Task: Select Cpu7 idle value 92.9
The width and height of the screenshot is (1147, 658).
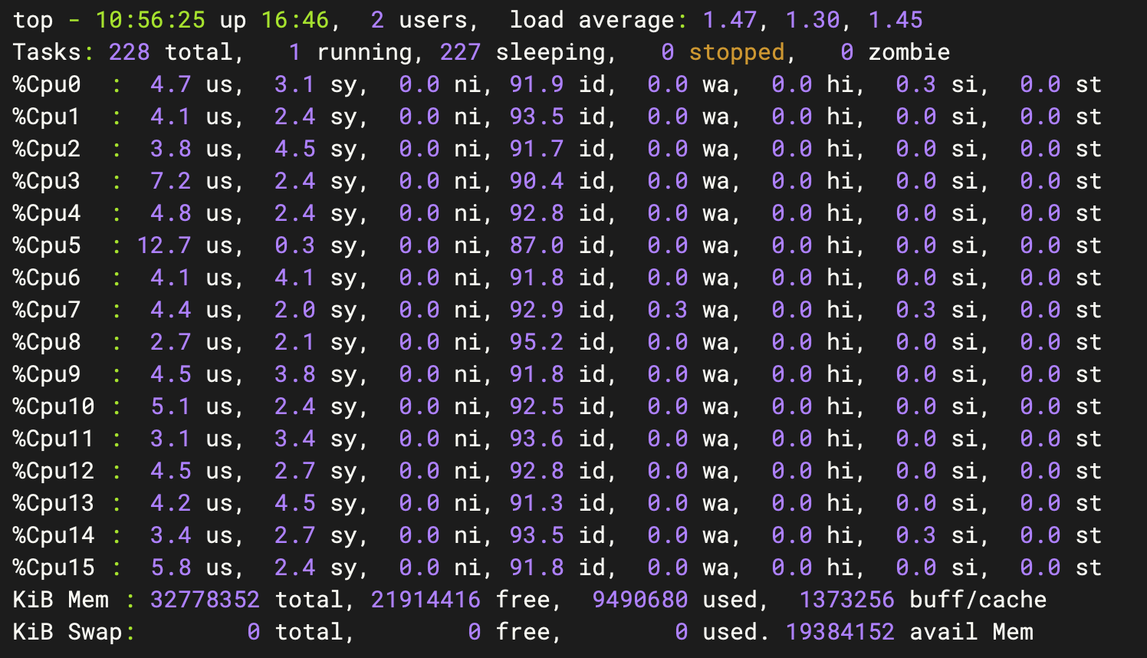Action: (537, 310)
